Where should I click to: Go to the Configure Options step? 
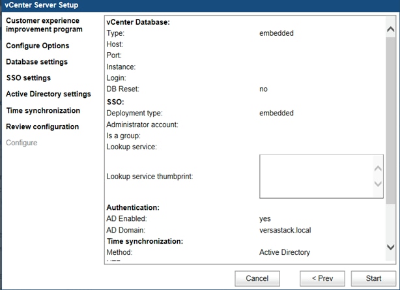[x=38, y=46]
